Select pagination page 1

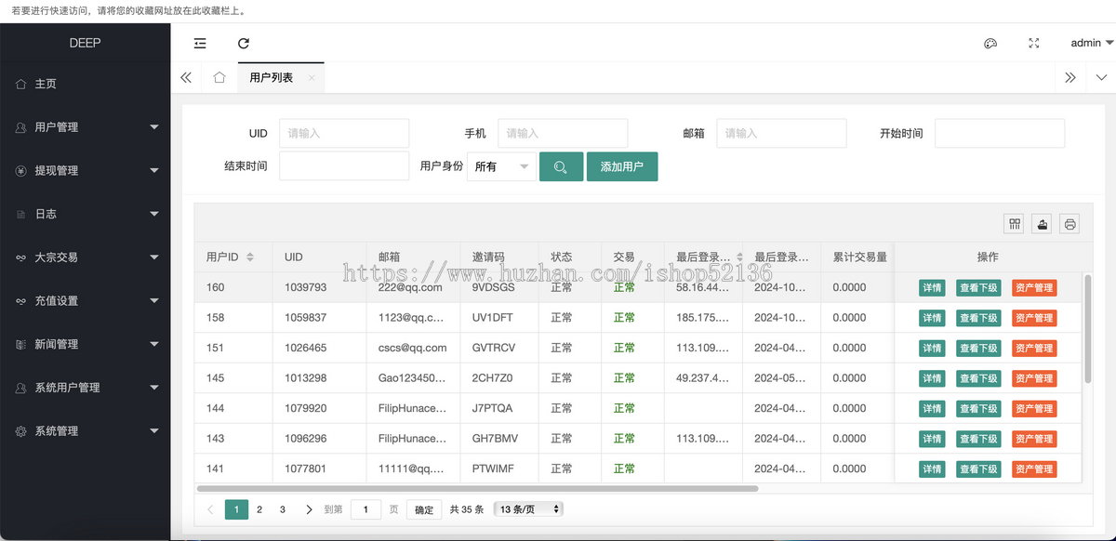pos(236,509)
